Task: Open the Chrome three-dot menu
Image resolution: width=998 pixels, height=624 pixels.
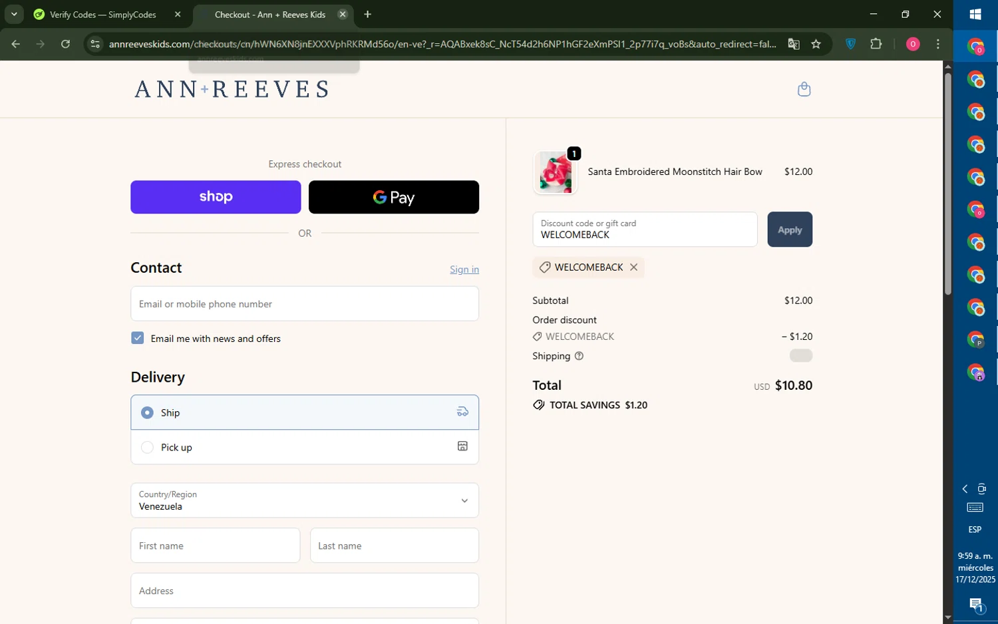Action: coord(938,44)
